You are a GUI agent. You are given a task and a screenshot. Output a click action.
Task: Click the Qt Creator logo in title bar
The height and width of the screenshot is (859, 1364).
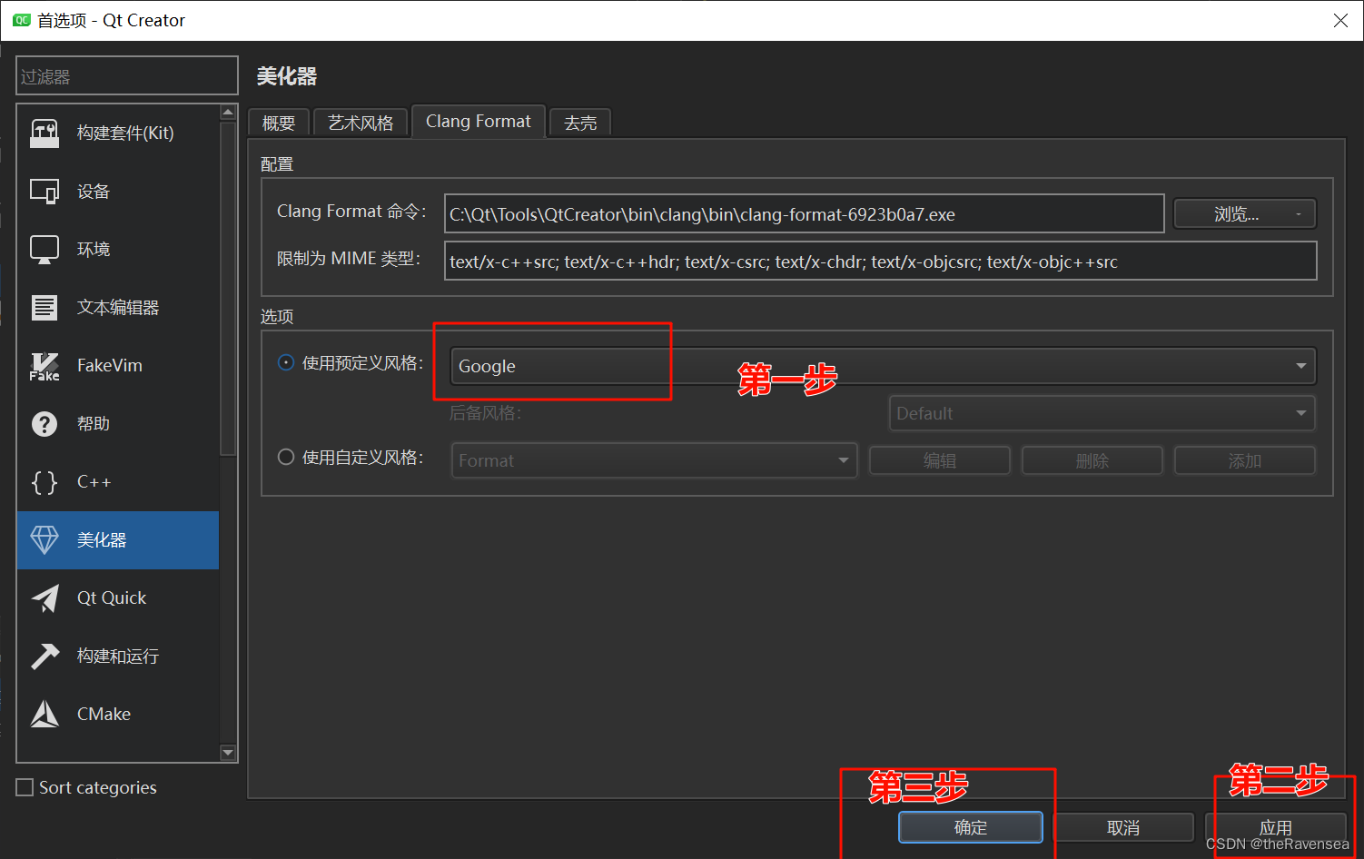click(21, 20)
